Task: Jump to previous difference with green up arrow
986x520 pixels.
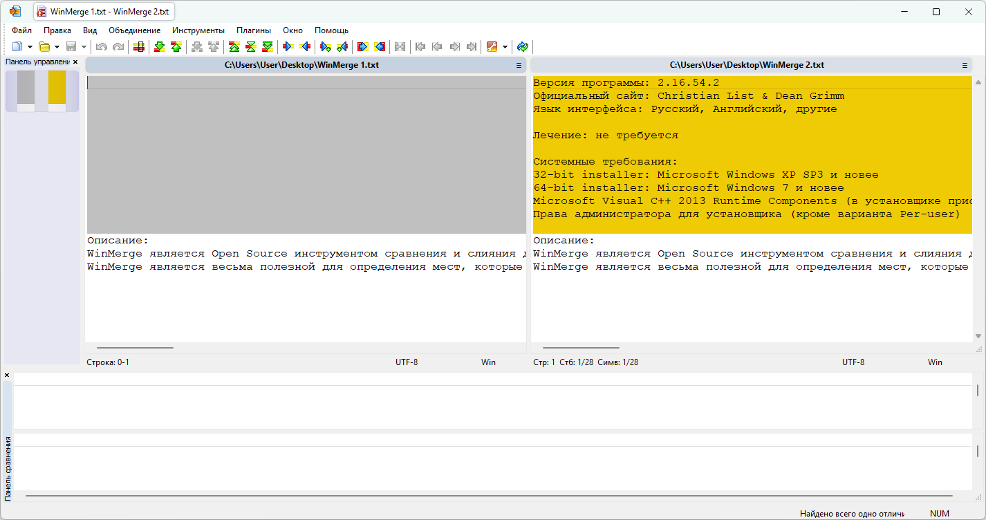Action: click(176, 47)
